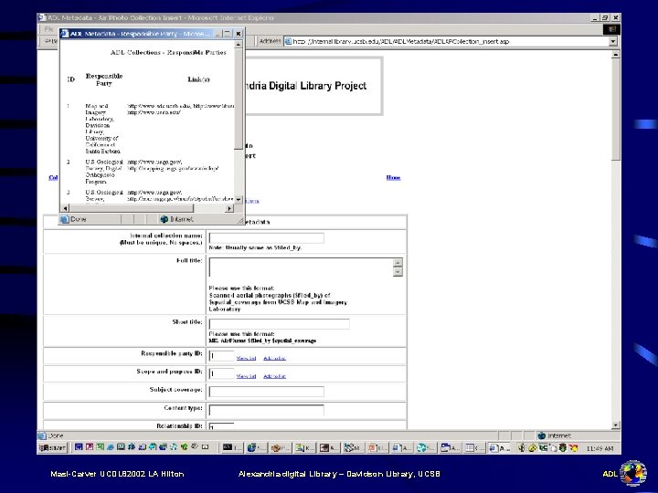The width and height of the screenshot is (658, 493).
Task: Open the Windows Start button
Action: 52,447
